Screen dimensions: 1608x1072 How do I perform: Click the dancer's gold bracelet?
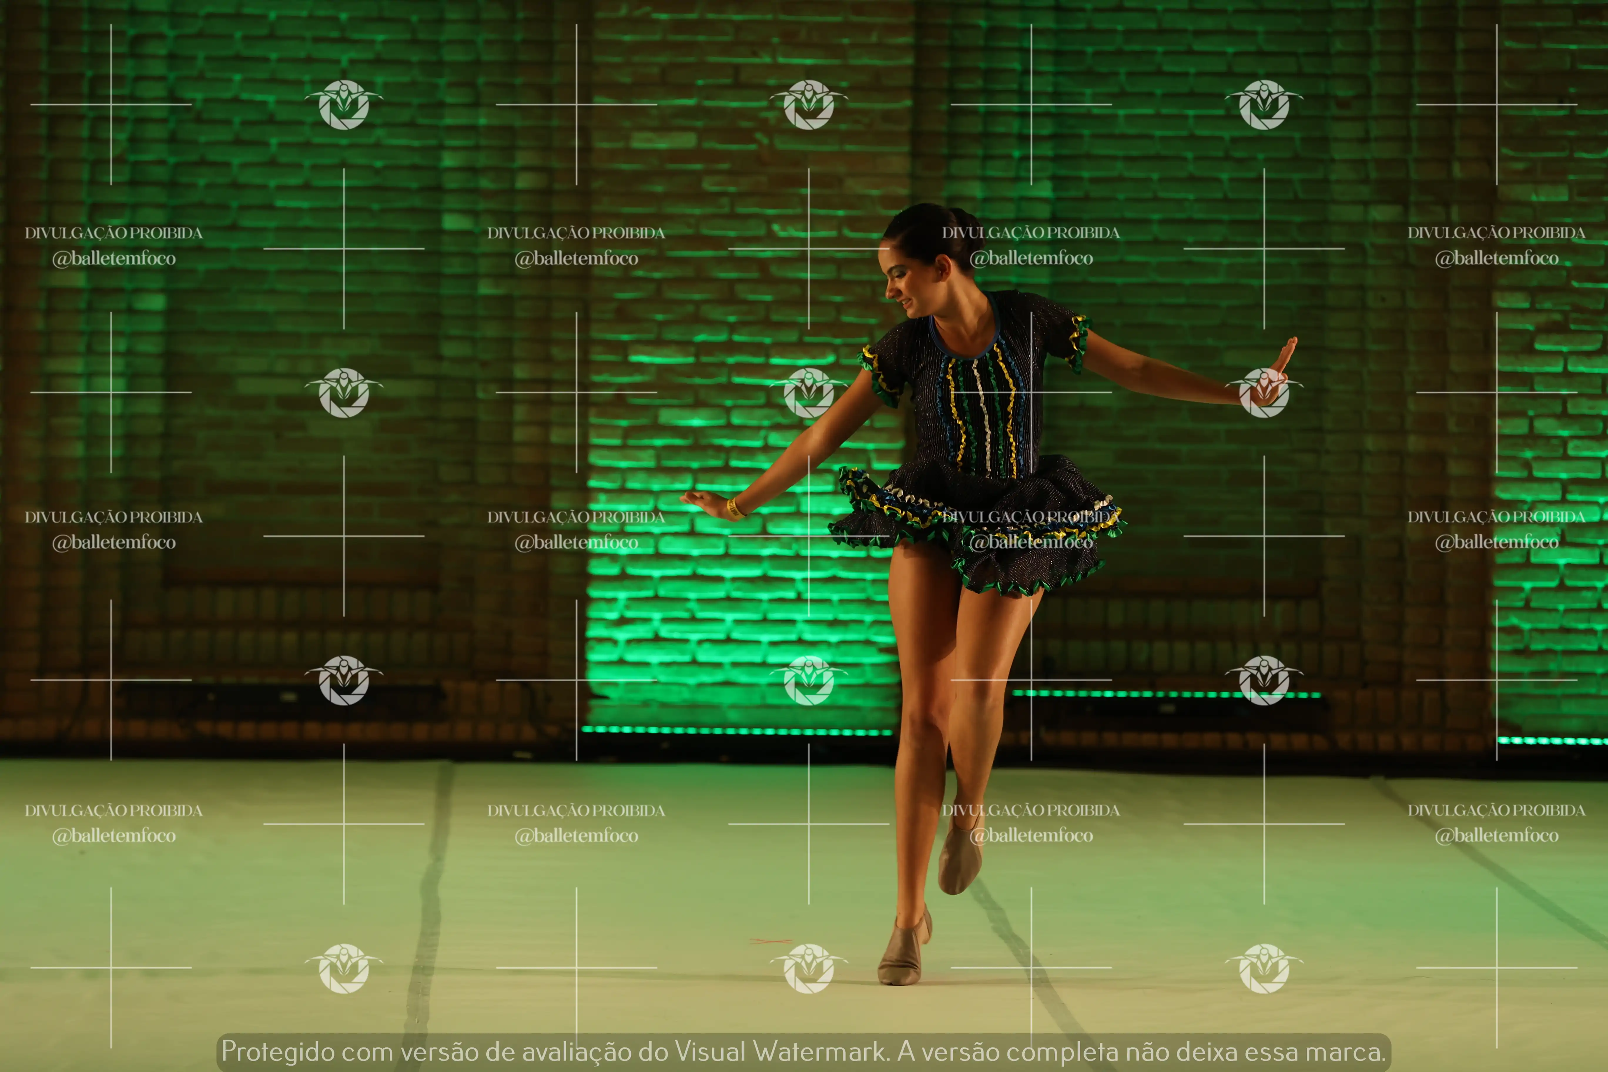click(733, 508)
